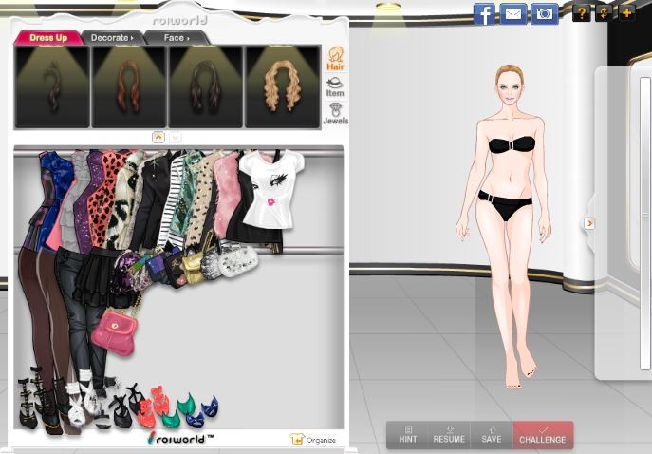Click the RESUME button

(x=449, y=435)
